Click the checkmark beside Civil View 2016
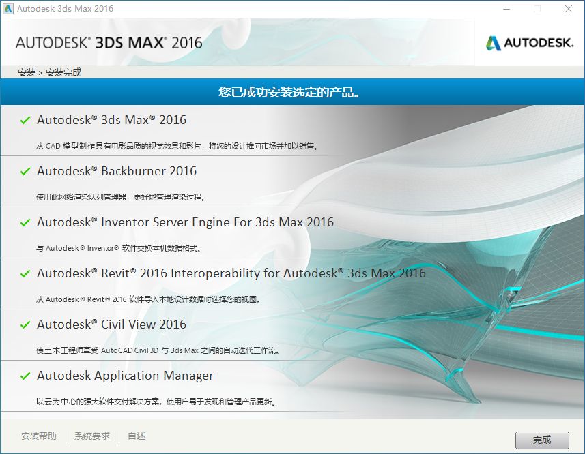 click(25, 324)
